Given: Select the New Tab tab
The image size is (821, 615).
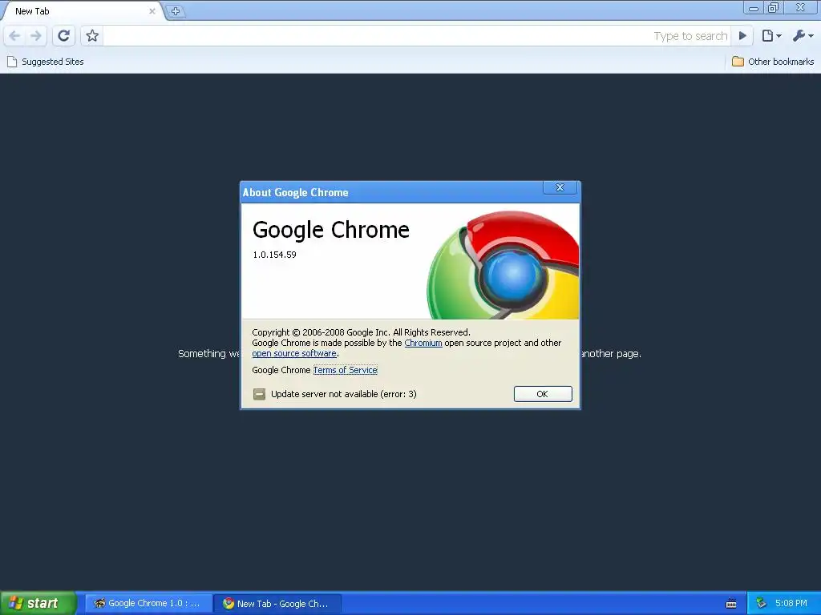Looking at the screenshot, I should point(79,11).
